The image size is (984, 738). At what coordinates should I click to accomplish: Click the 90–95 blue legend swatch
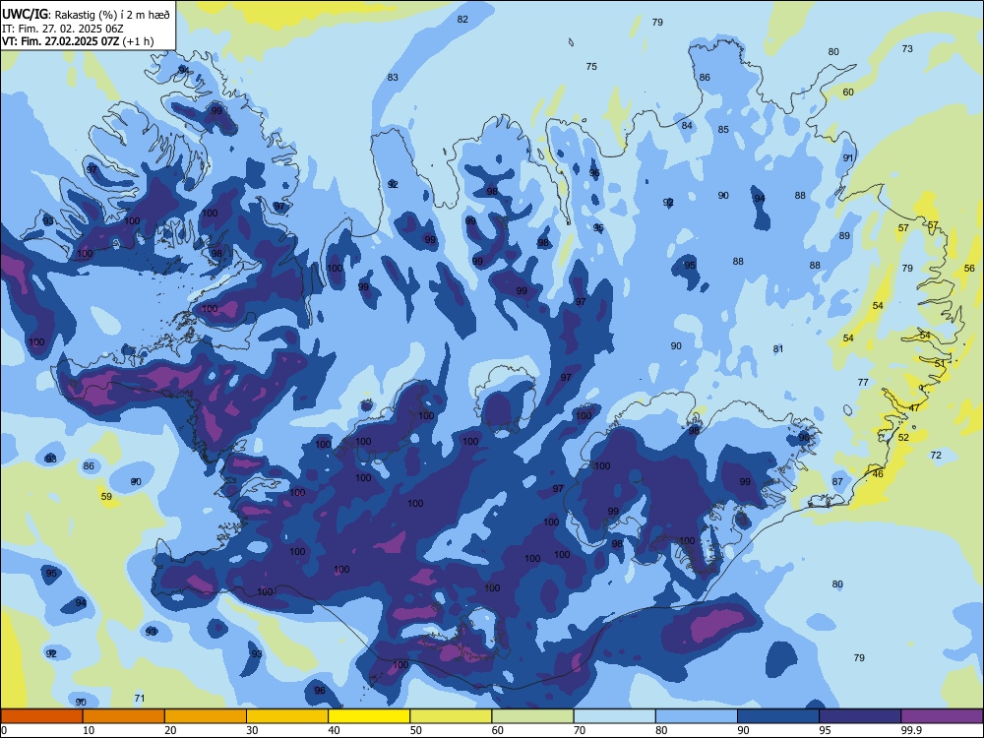point(778,716)
